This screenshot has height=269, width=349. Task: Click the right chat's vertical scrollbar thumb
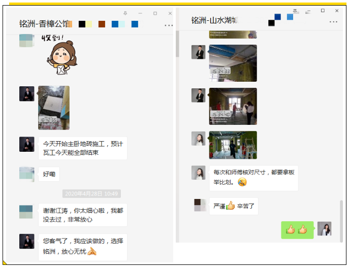341,219
